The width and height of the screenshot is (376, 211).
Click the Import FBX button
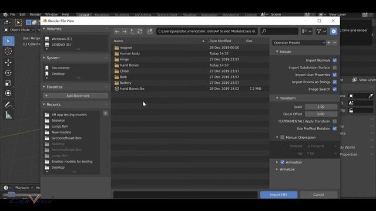coord(278,195)
